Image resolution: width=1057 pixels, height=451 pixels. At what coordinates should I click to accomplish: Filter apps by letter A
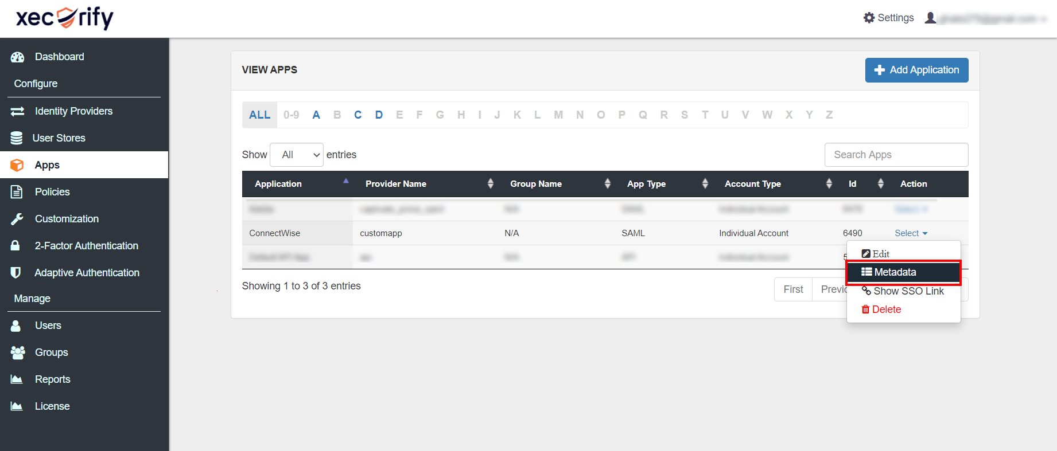(x=316, y=115)
